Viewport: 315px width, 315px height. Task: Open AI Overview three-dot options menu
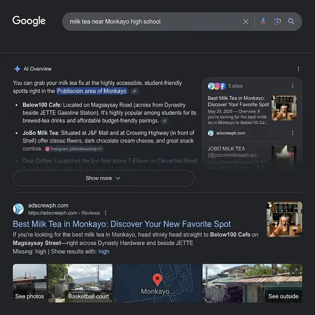(298, 69)
